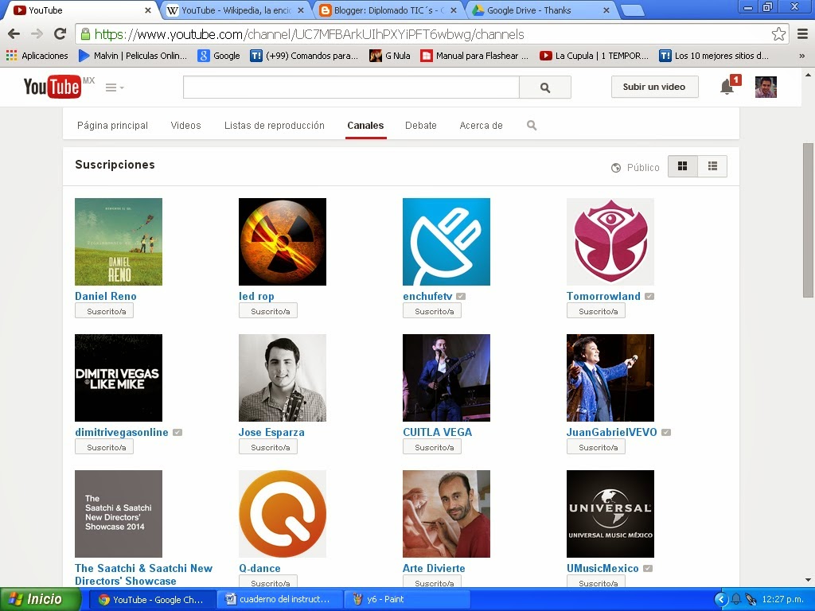Viewport: 815px width, 611px height.
Task: Go back with the browser back arrow
Action: [x=14, y=34]
